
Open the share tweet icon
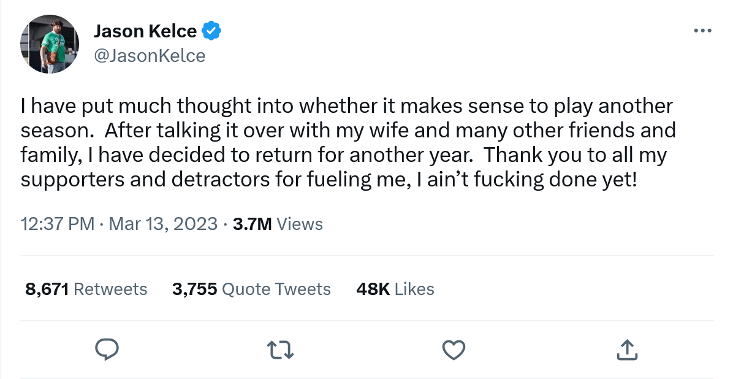click(x=626, y=350)
